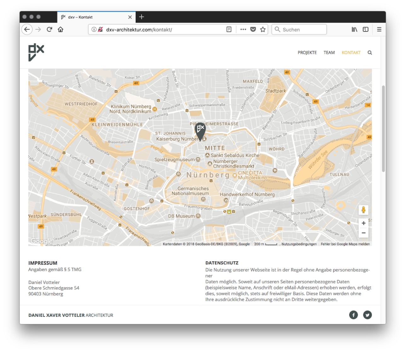The width and height of the screenshot is (405, 352).
Task: Click Germanisches Nationalmuseum map marker
Action: coord(203,199)
